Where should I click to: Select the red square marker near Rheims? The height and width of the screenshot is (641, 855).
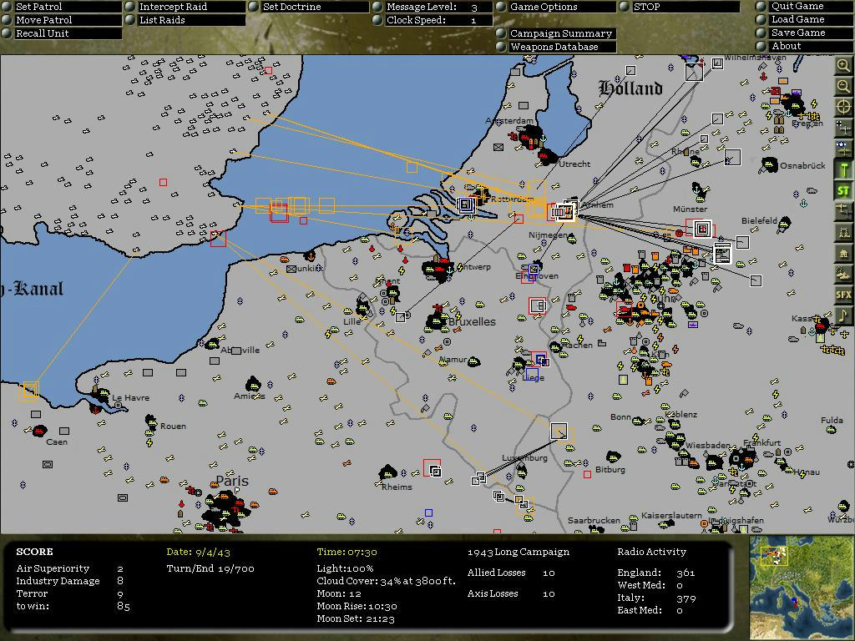[432, 467]
